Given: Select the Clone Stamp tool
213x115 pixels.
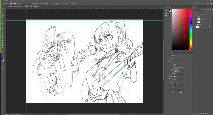Looking at the screenshot, I should pyautogui.click(x=2, y=28).
